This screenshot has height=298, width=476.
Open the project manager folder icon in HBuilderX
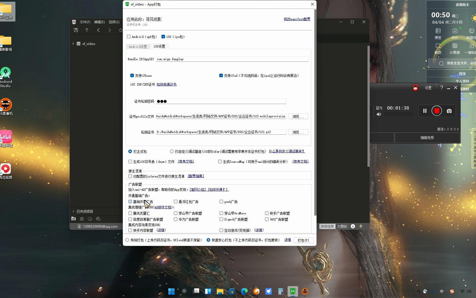(x=74, y=219)
